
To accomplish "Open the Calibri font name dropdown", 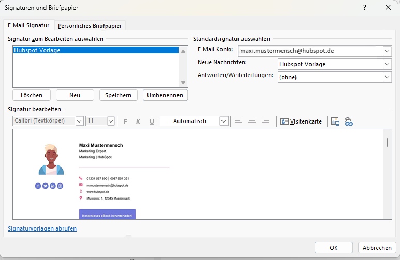I will click(x=79, y=121).
